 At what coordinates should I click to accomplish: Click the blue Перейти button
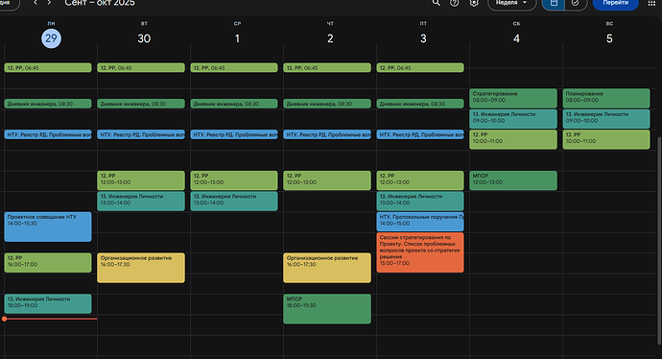pos(616,3)
